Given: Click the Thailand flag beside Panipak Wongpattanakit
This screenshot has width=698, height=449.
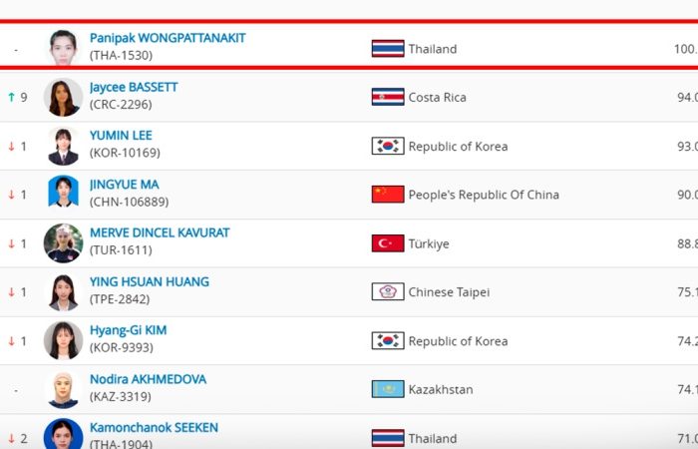Looking at the screenshot, I should click(x=388, y=48).
